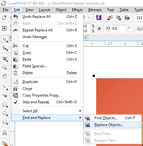This screenshot has width=143, height=146.
Task: Choose Copy Properties From...
Action: [47, 95]
